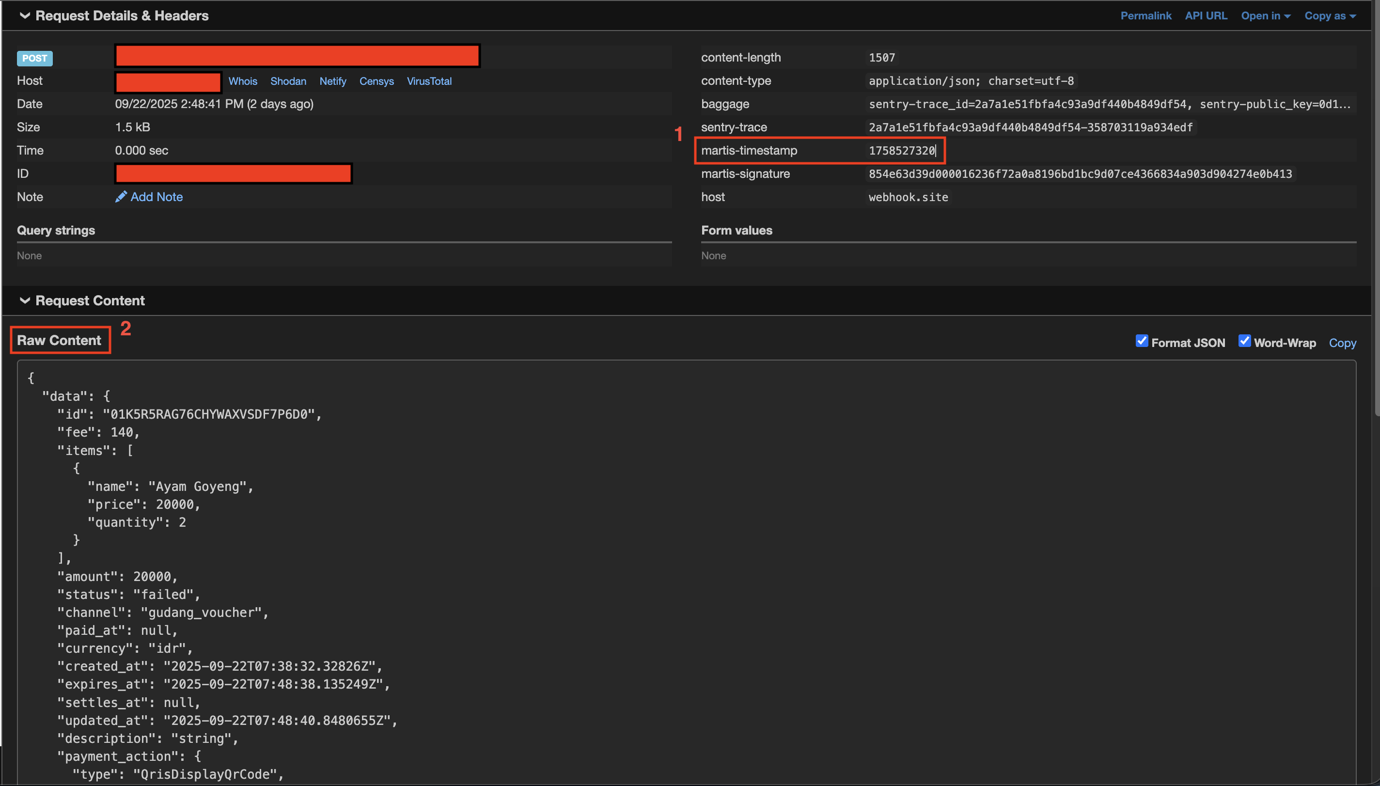1380x786 pixels.
Task: Click the Censys lookup link
Action: tap(376, 81)
